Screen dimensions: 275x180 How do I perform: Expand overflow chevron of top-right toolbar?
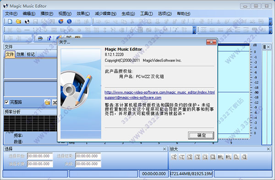coord(270,22)
